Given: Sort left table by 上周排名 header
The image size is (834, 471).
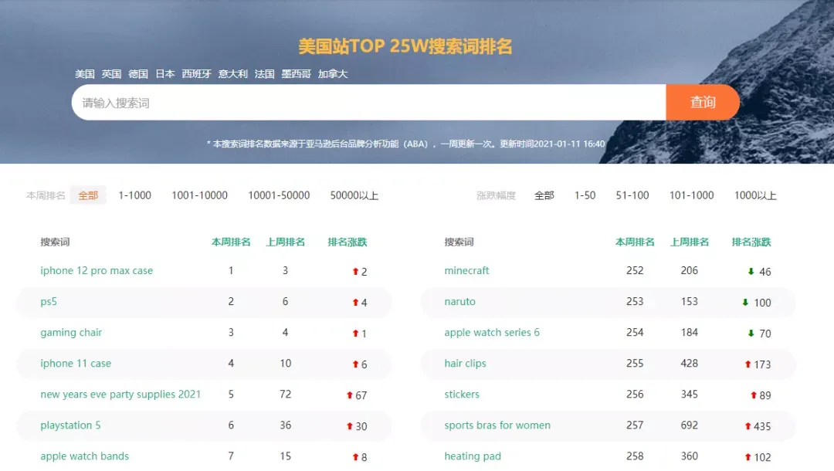Looking at the screenshot, I should coord(286,242).
